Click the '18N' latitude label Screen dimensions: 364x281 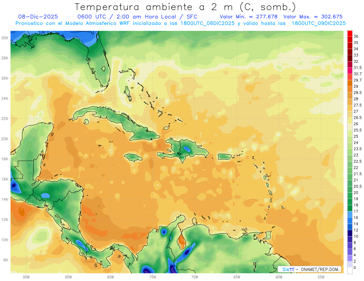(x=5, y=159)
